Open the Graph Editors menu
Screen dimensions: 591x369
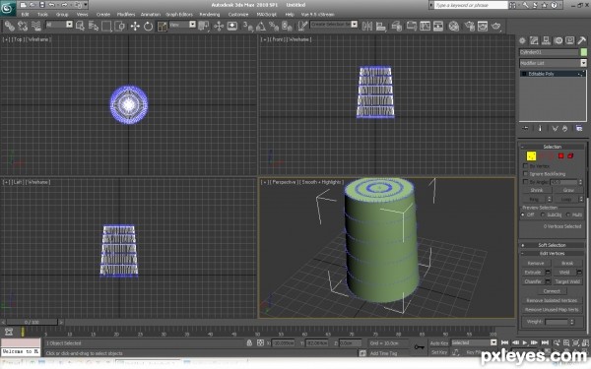(179, 15)
